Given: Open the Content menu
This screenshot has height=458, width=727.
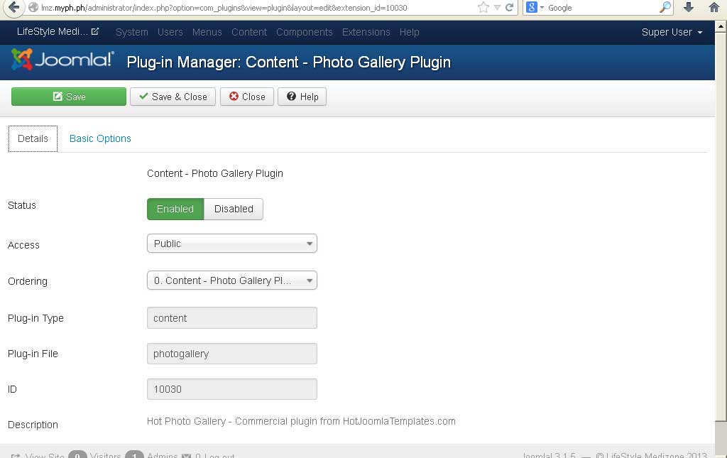Looking at the screenshot, I should click(x=249, y=32).
